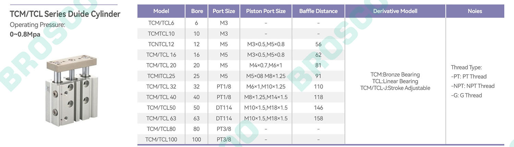Click the TCM/TCL-J:Stroke Adjustable text
514x147 pixels.
pyautogui.click(x=395, y=88)
